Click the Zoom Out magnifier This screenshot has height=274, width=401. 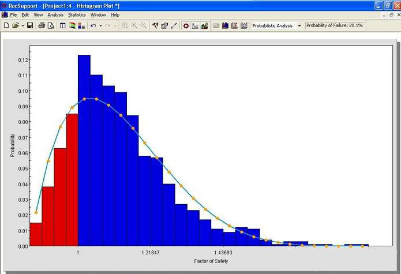coord(144,25)
